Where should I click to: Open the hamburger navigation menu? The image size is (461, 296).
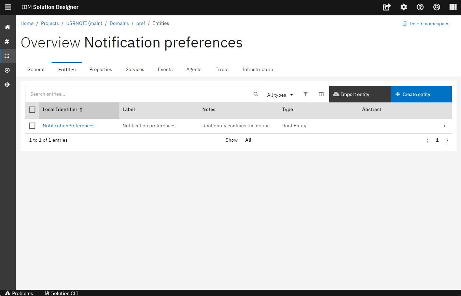point(8,7)
